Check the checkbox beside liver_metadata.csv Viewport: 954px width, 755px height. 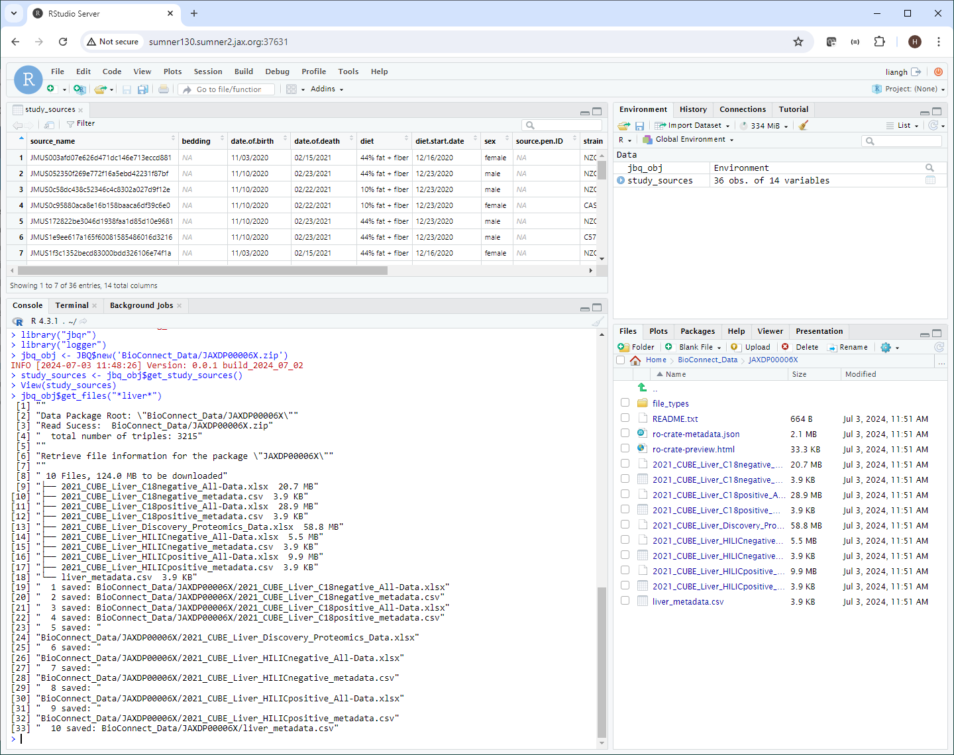(625, 600)
